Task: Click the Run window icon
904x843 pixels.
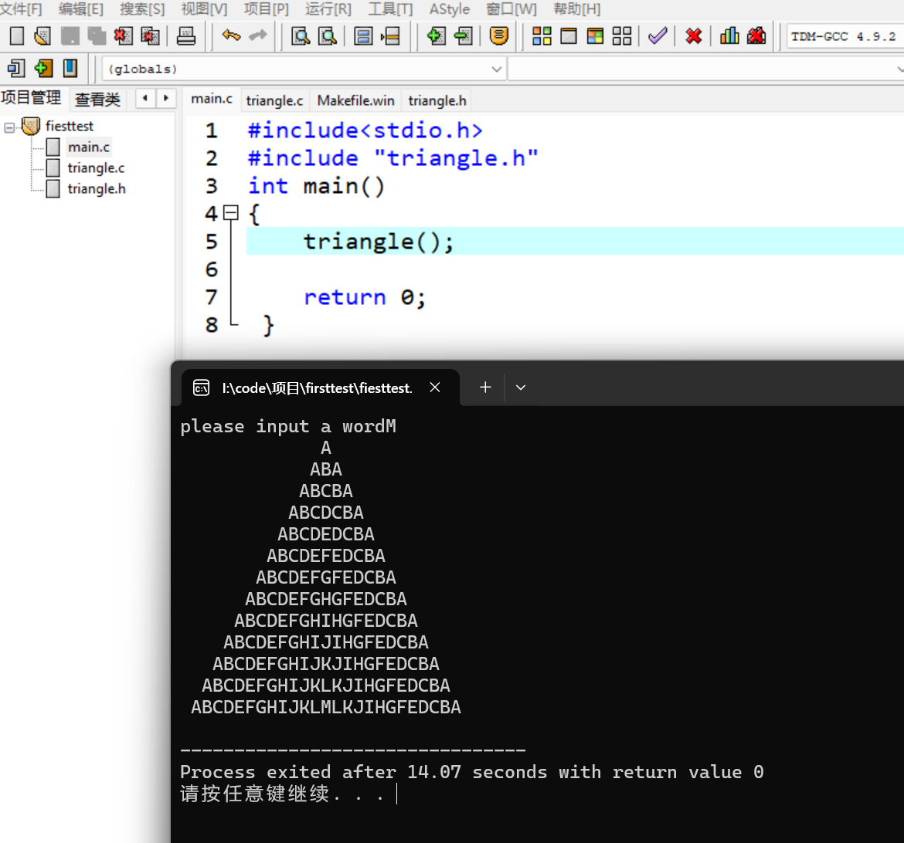Action: (569, 36)
